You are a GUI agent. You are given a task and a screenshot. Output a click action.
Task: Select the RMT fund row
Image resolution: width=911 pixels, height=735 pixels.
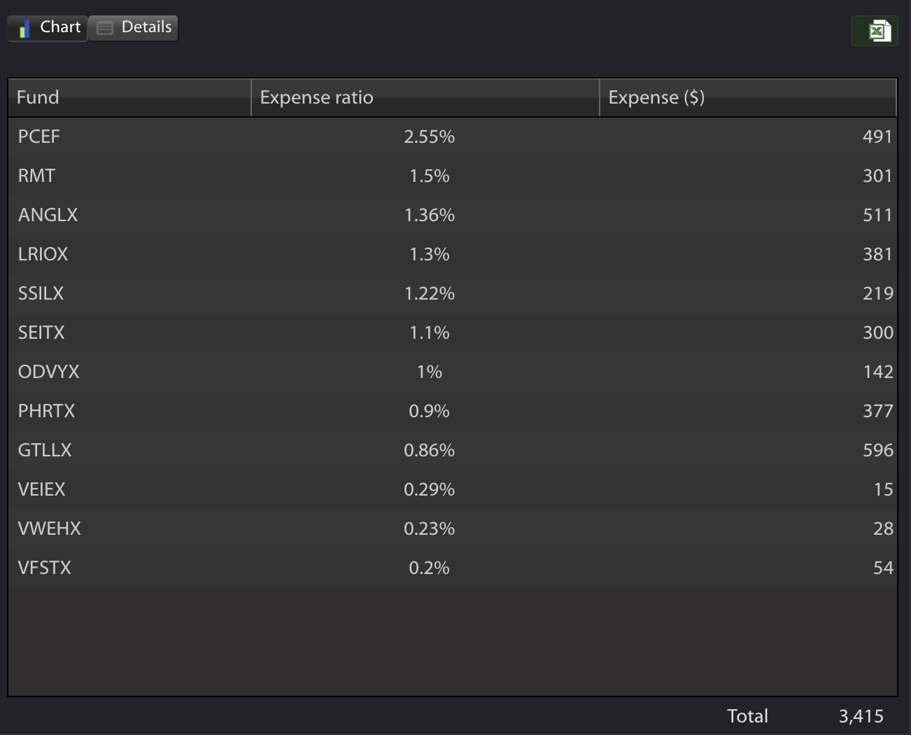(x=453, y=176)
